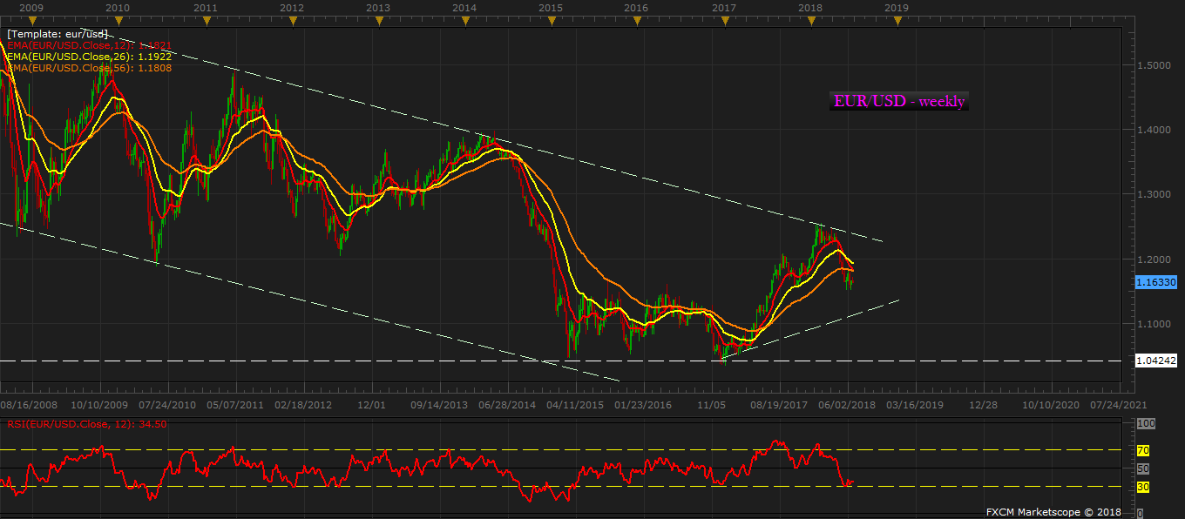This screenshot has height=519, width=1185.
Task: Click the 2010 year marker triangle
Action: [x=118, y=20]
